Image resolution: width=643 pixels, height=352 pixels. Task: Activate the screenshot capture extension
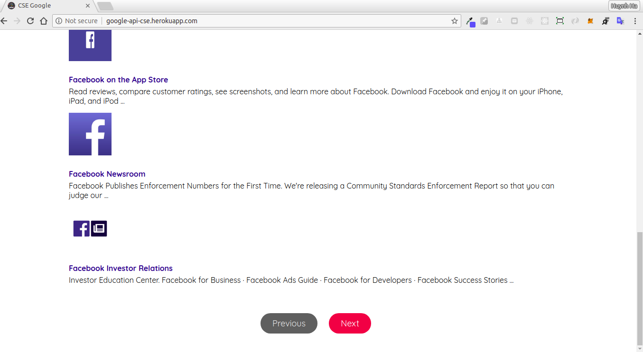point(560,21)
